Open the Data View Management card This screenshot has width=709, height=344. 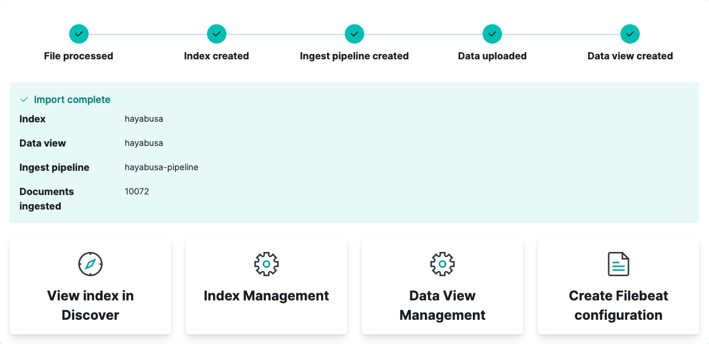[443, 286]
